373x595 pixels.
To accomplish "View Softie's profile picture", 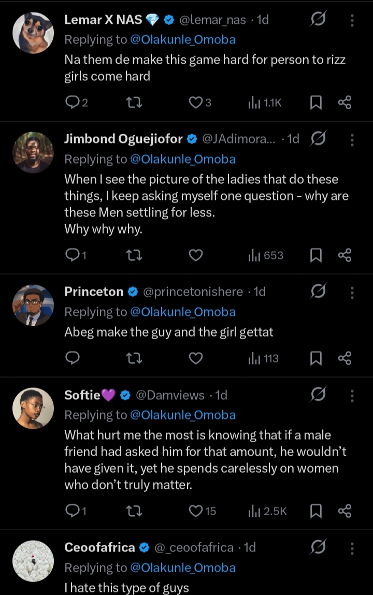I will tap(33, 408).
